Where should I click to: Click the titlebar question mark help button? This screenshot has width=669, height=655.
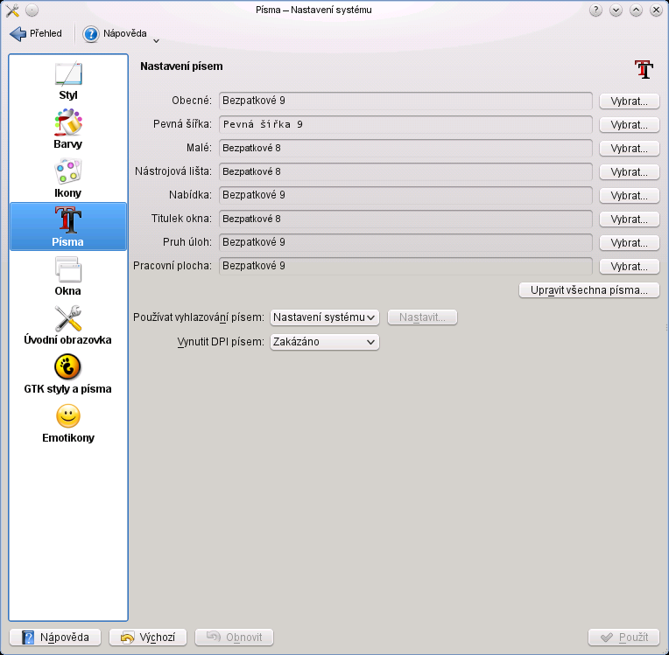pos(595,10)
